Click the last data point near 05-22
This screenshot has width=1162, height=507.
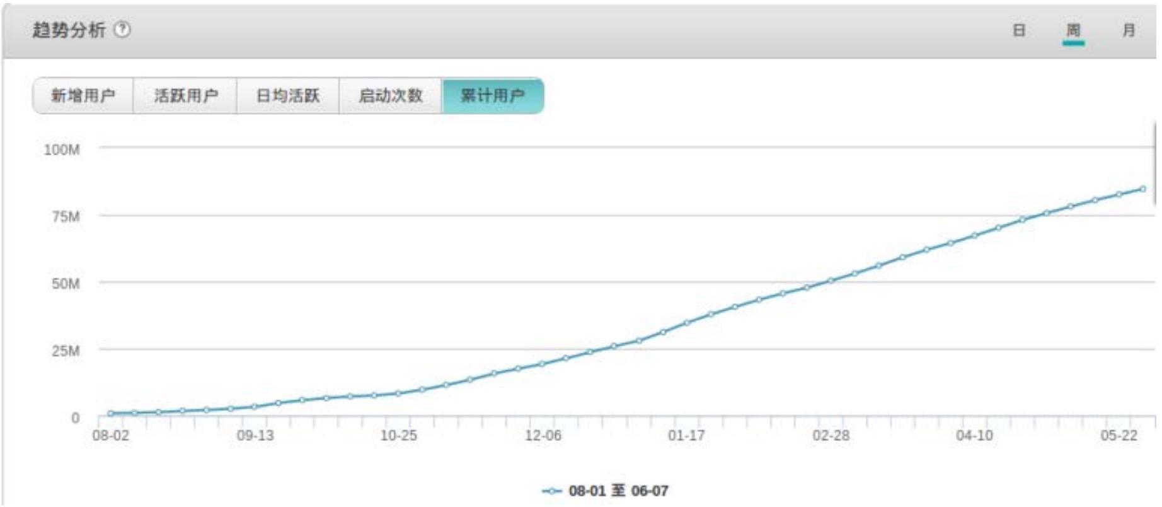pos(1142,189)
